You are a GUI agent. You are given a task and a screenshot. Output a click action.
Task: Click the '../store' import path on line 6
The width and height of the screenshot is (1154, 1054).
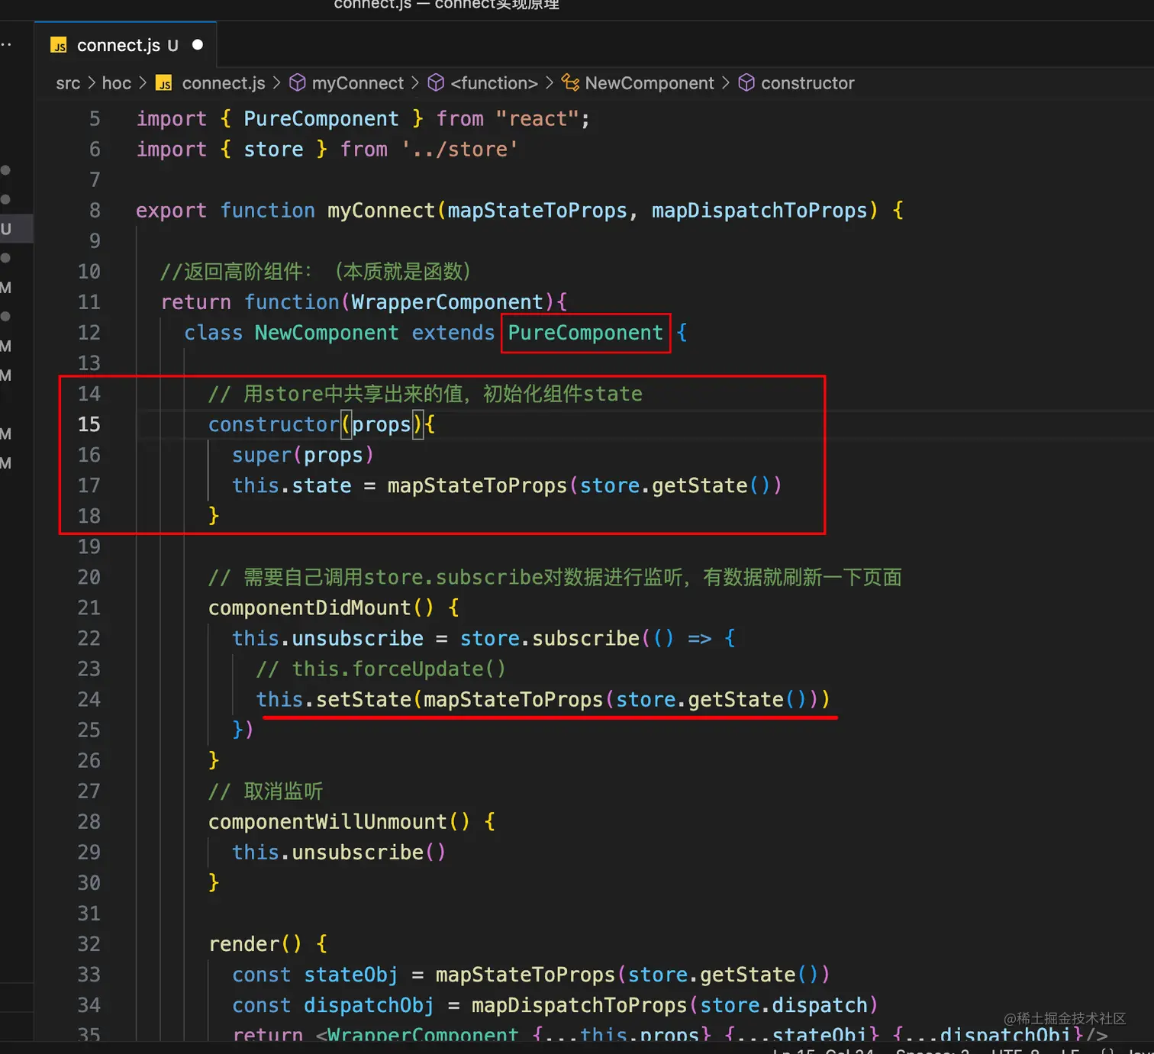(x=459, y=150)
